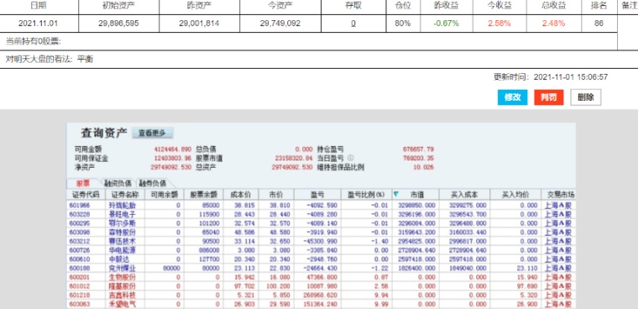Switch to the 融资负债 tab
Viewport: 638px width, 309px height.
(118, 183)
